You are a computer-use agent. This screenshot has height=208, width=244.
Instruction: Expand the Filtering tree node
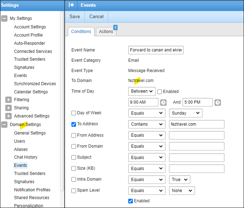pyautogui.click(x=9, y=100)
